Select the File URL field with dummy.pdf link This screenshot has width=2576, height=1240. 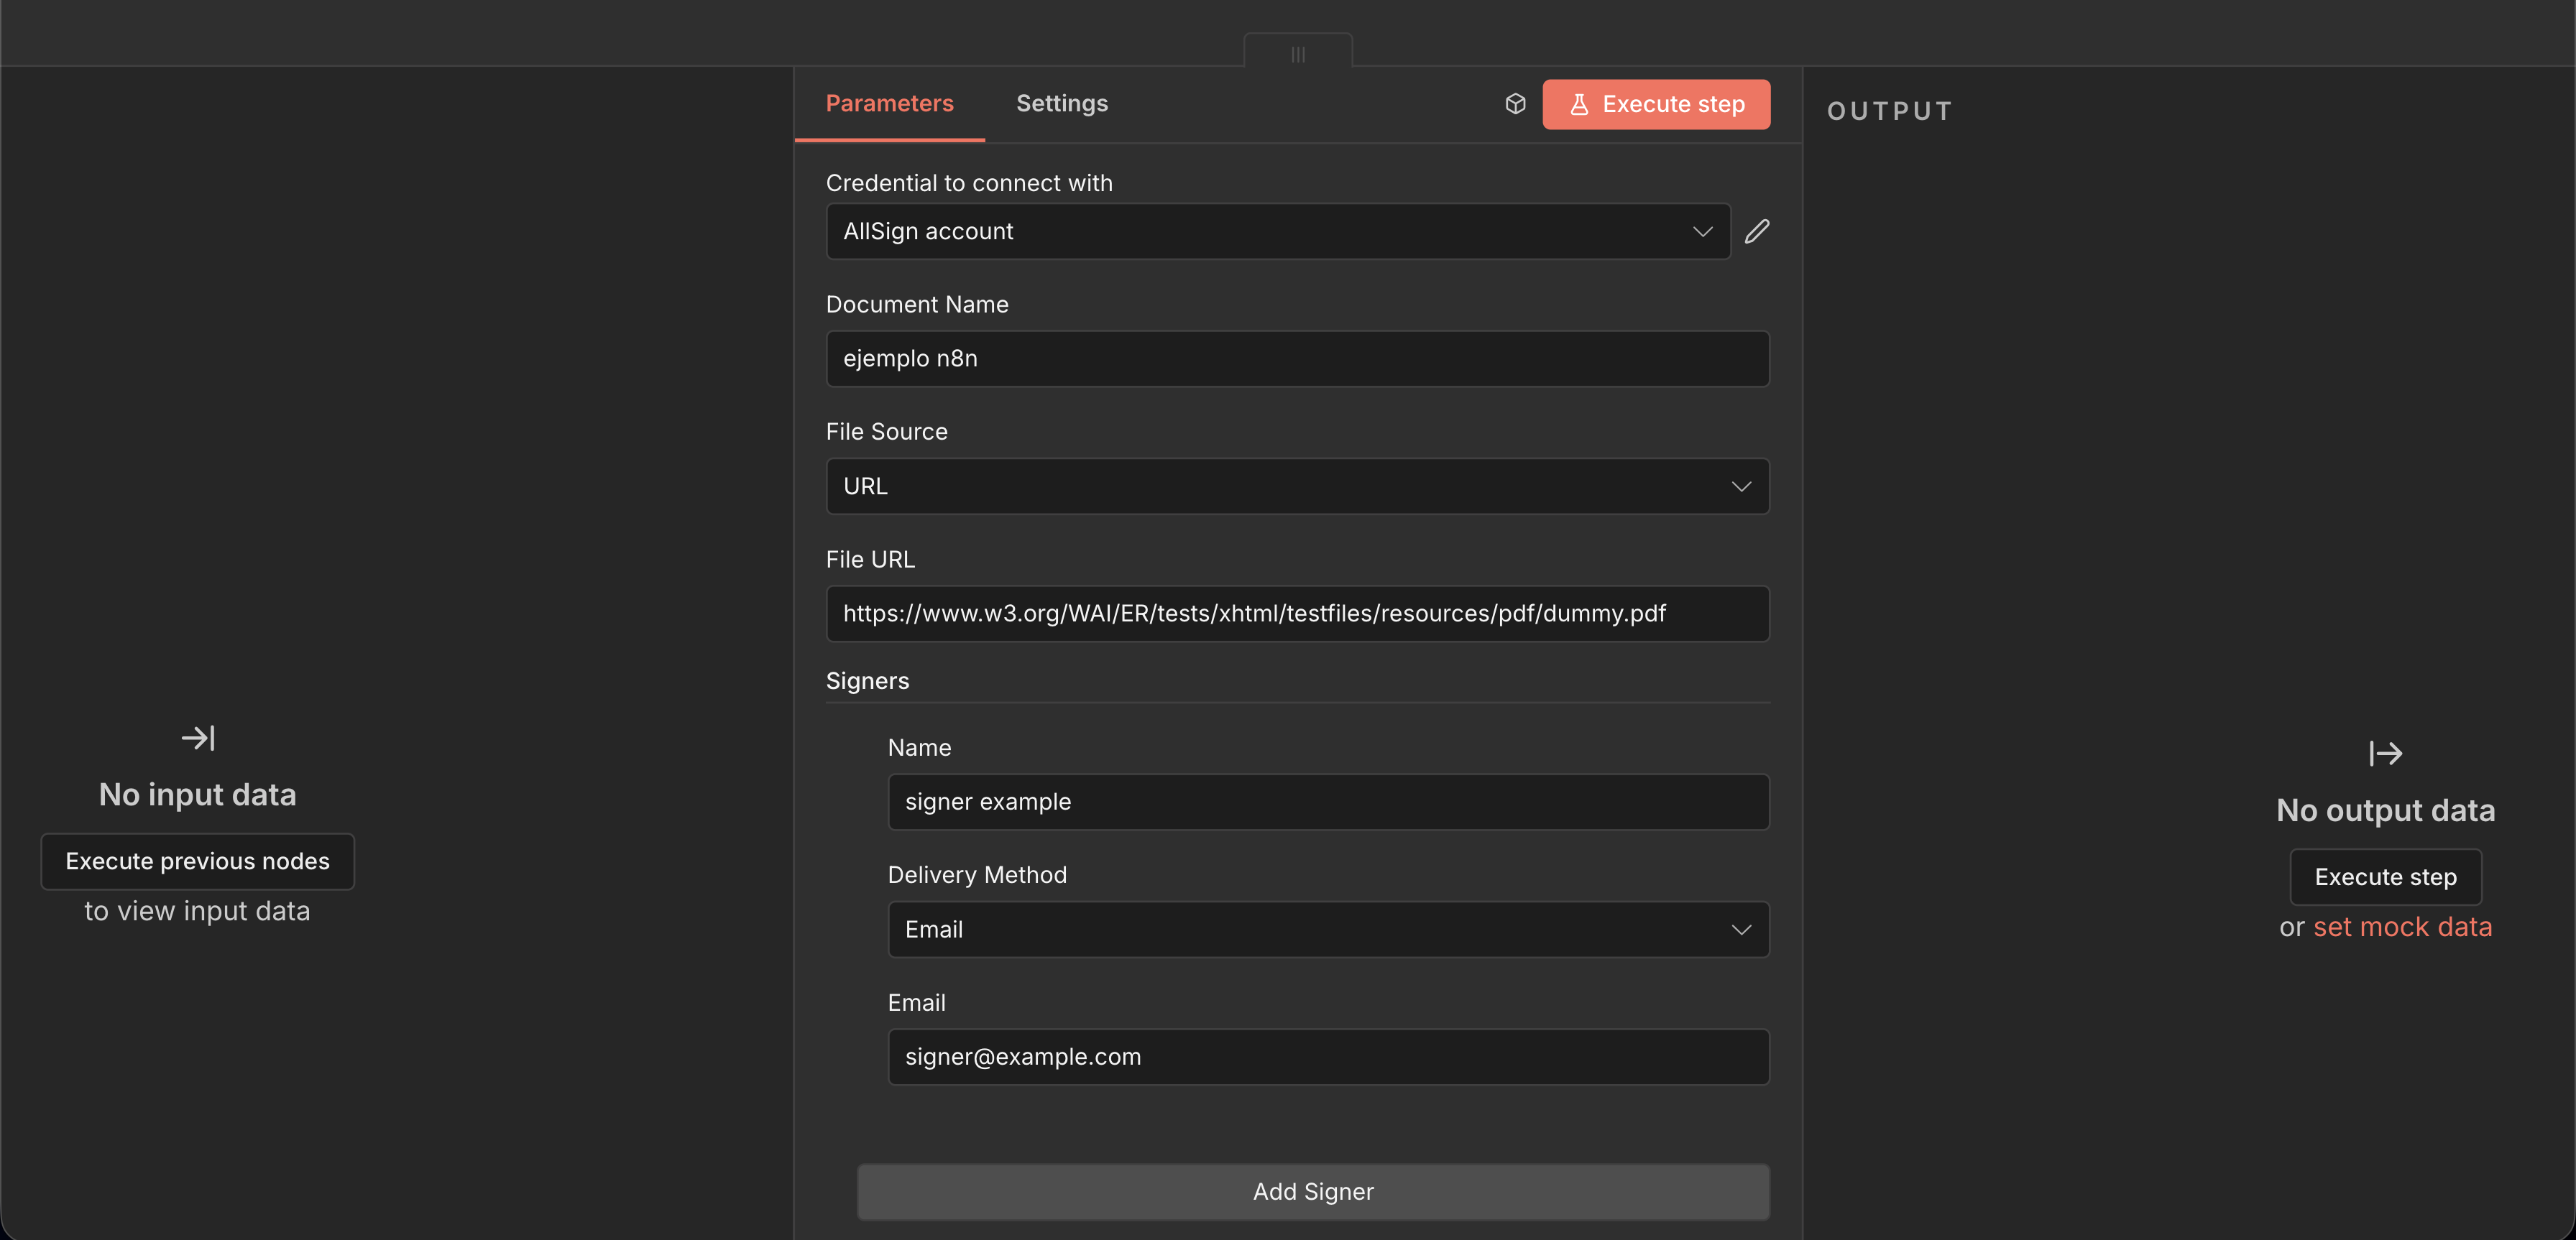[1298, 614]
